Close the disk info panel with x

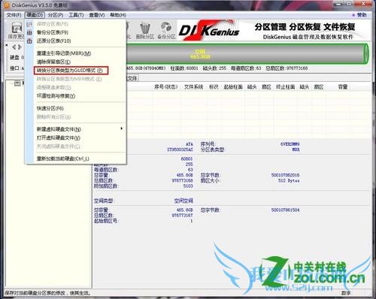coord(7,45)
